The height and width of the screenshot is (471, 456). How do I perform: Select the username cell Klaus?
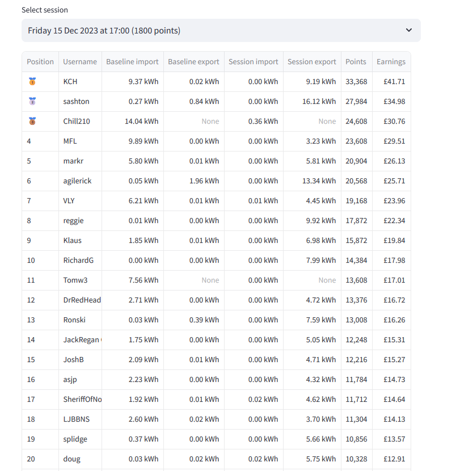pyautogui.click(x=80, y=240)
